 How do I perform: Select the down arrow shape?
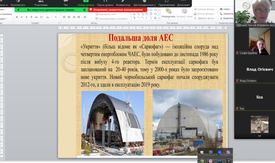pos(151,14)
